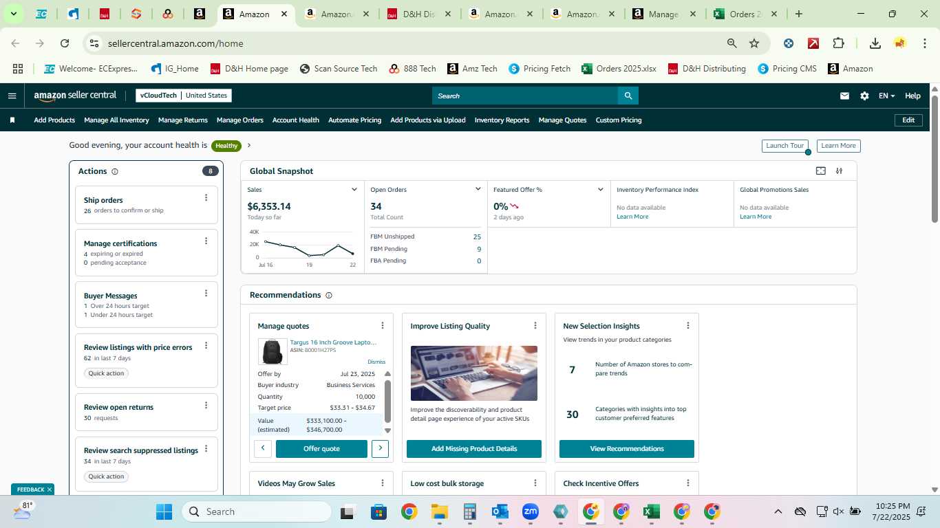Open Automate Pricing menu item
This screenshot has width=940, height=528.
(354, 120)
